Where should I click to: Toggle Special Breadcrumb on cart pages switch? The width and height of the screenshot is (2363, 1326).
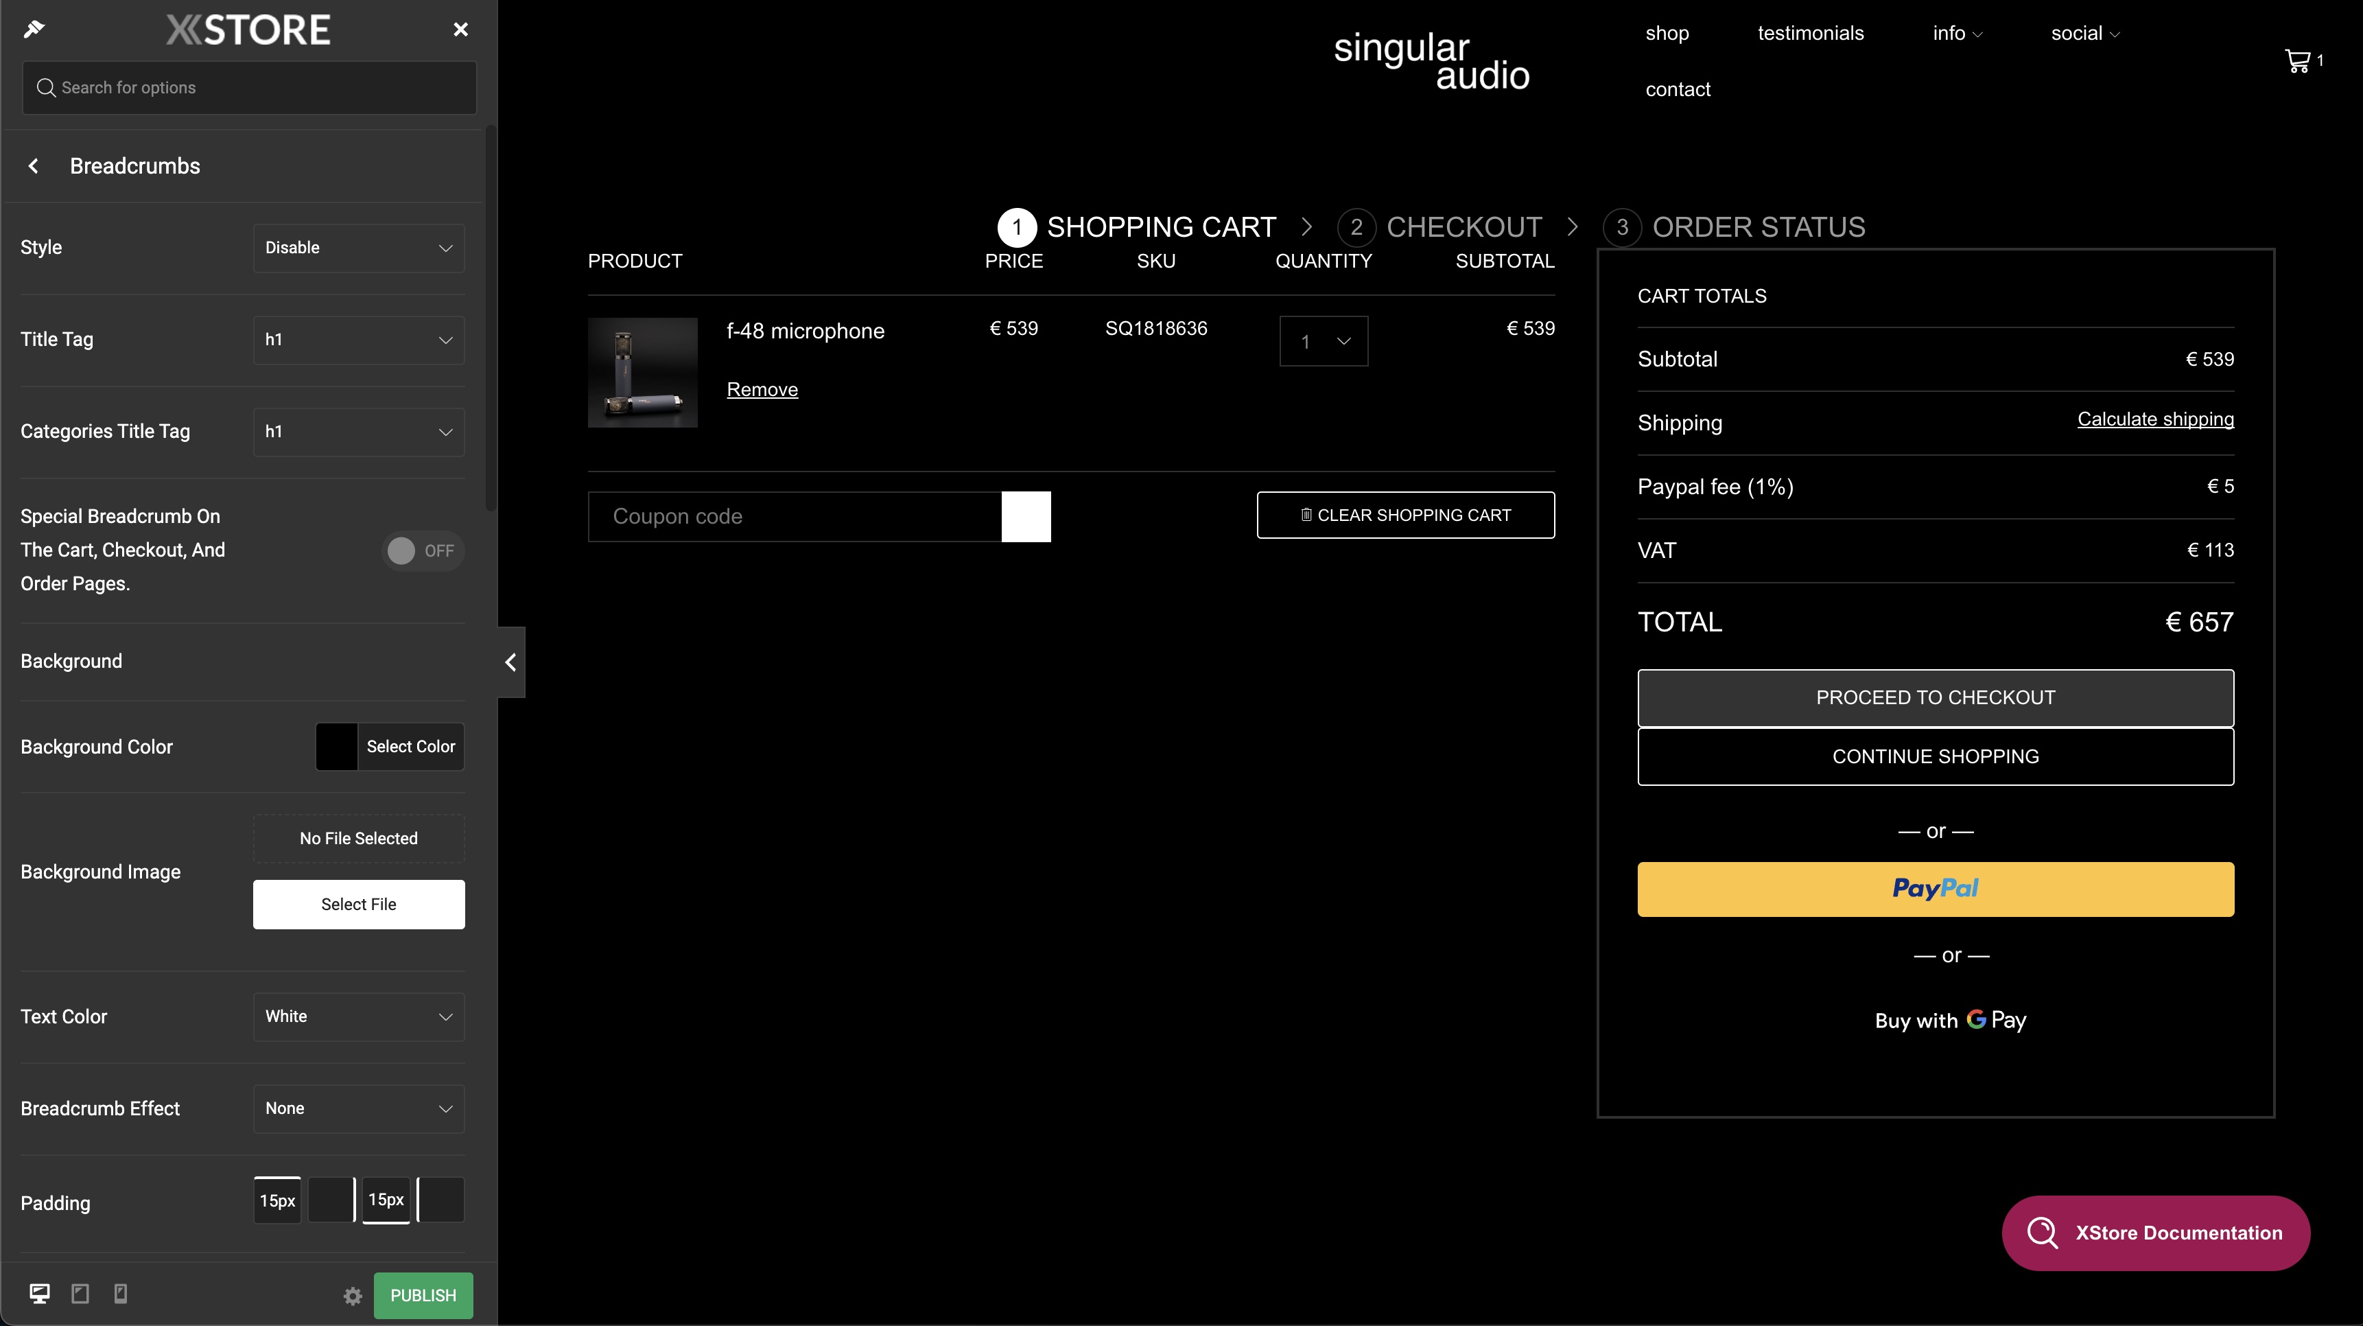(x=423, y=550)
